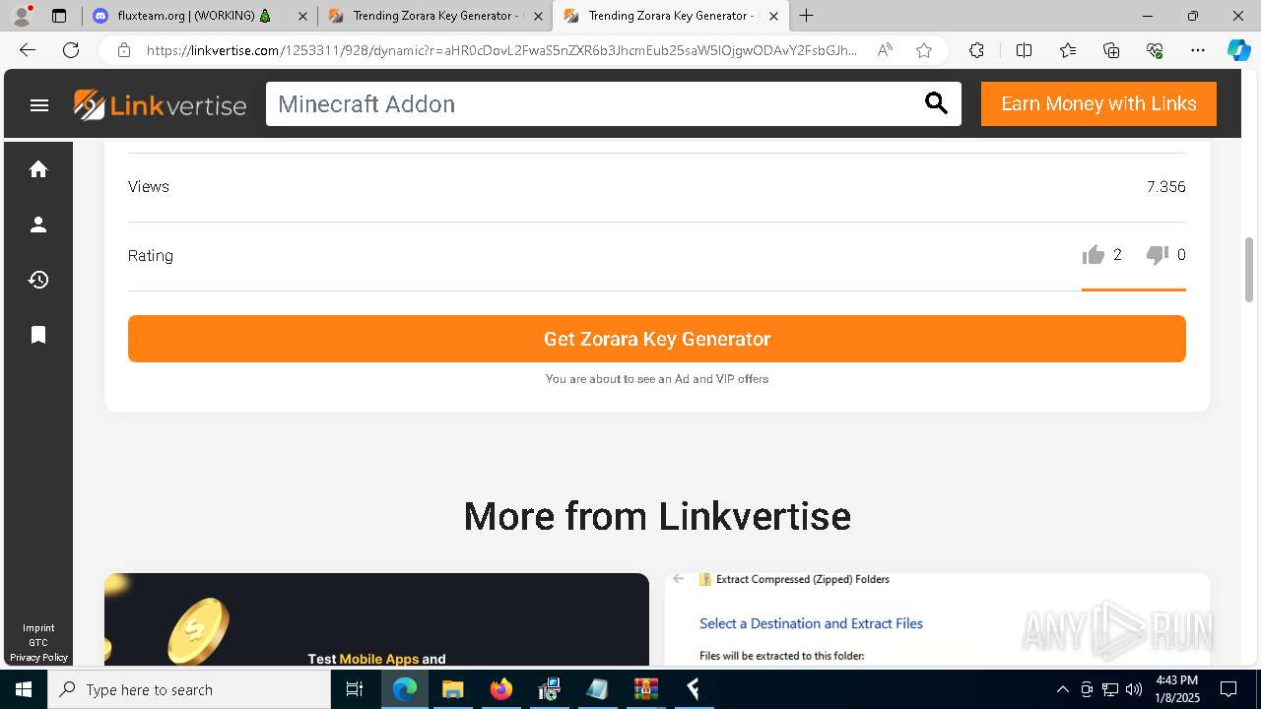Image resolution: width=1261 pixels, height=709 pixels.
Task: Open Edge Settings and more menu
Action: click(x=1198, y=50)
